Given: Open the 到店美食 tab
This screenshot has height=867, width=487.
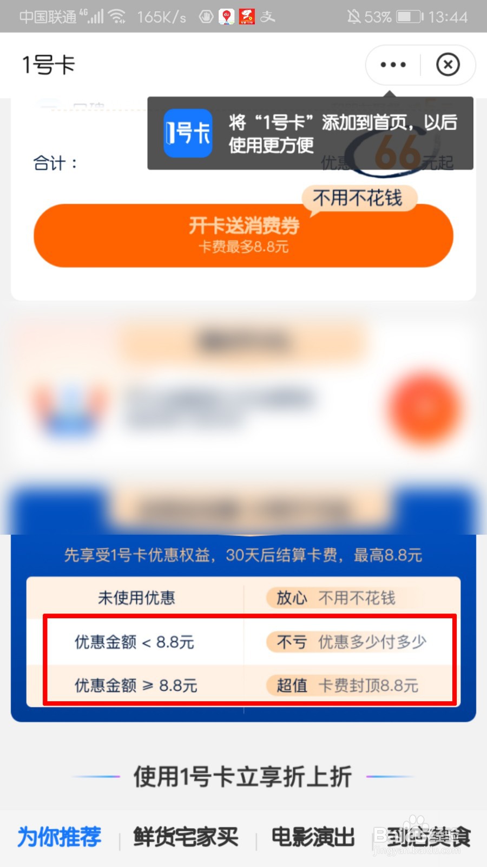Looking at the screenshot, I should 429,837.
